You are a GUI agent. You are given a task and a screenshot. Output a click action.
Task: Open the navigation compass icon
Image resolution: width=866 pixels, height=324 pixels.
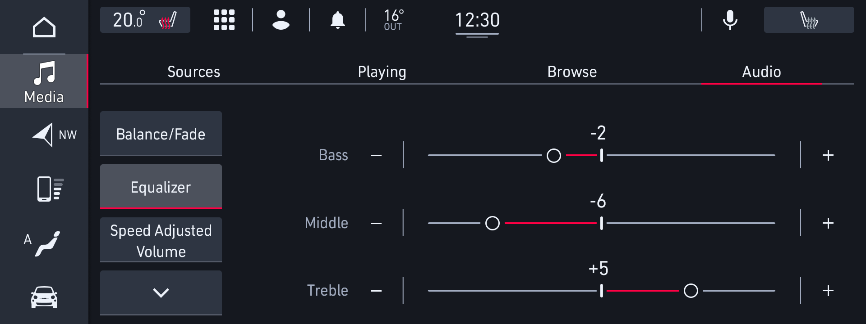pyautogui.click(x=44, y=135)
